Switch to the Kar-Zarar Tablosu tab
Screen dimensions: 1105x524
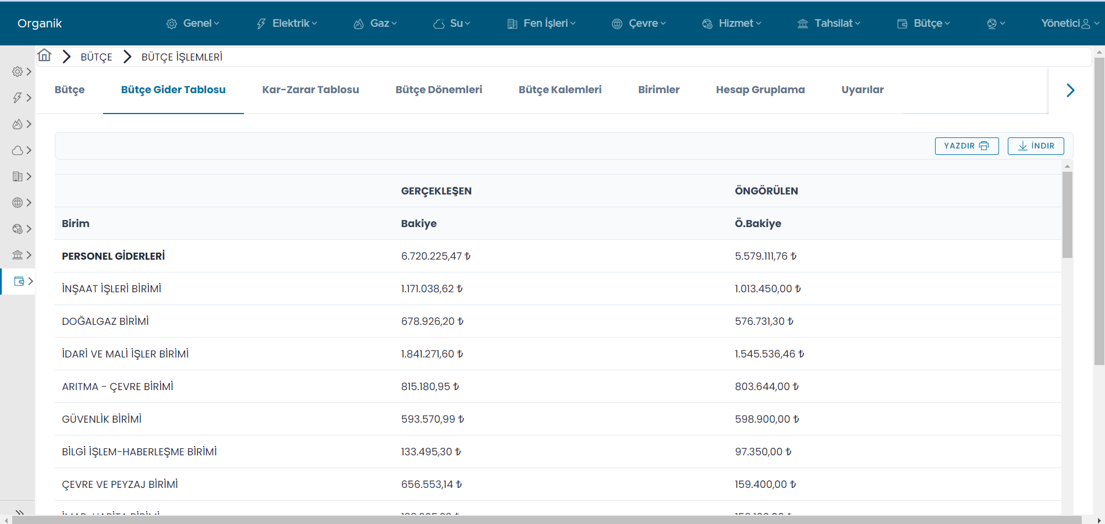click(x=310, y=90)
